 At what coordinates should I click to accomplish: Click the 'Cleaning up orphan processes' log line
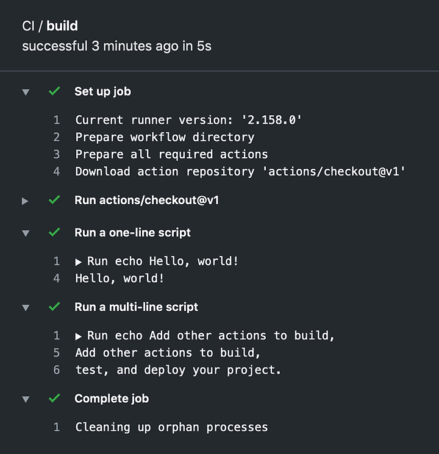pos(171,427)
